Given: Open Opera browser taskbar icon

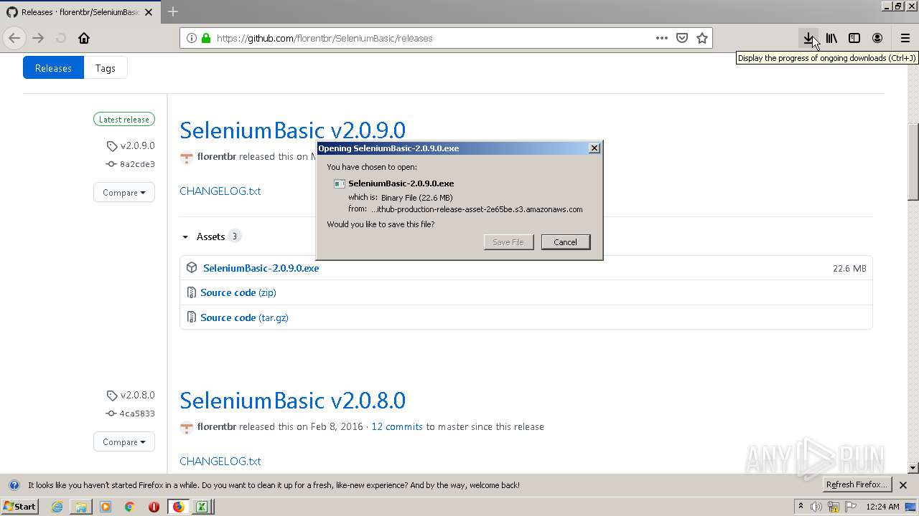Looking at the screenshot, I should point(154,507).
